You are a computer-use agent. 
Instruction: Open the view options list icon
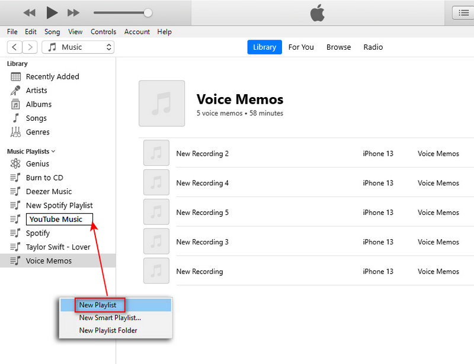tap(465, 12)
